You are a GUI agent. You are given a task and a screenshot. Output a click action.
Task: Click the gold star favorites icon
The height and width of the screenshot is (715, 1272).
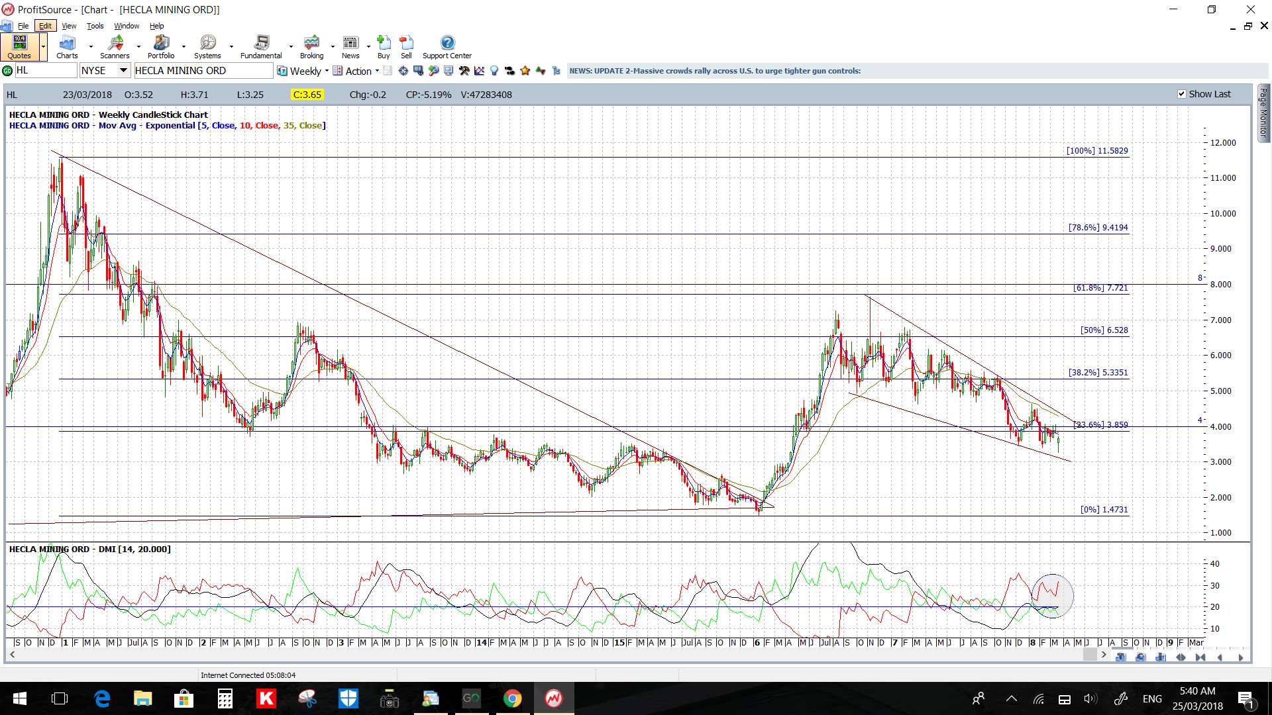point(525,71)
